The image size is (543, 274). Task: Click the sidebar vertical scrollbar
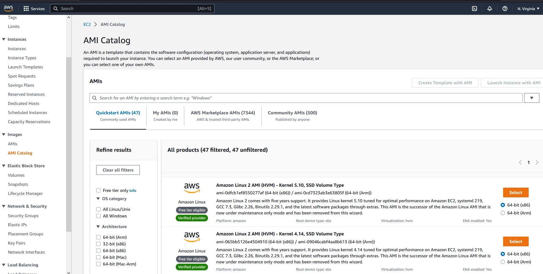click(x=69, y=144)
